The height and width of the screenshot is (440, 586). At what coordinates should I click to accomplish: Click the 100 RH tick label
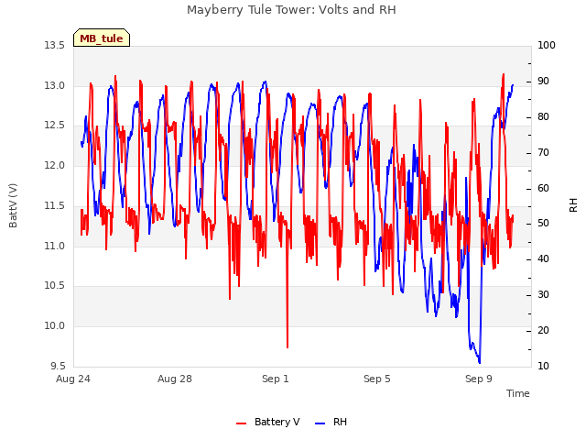point(547,45)
